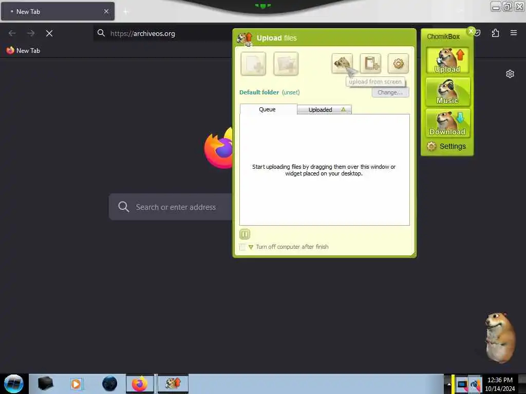The image size is (526, 394).
Task: Click the Firefox back arrow
Action: (12, 33)
